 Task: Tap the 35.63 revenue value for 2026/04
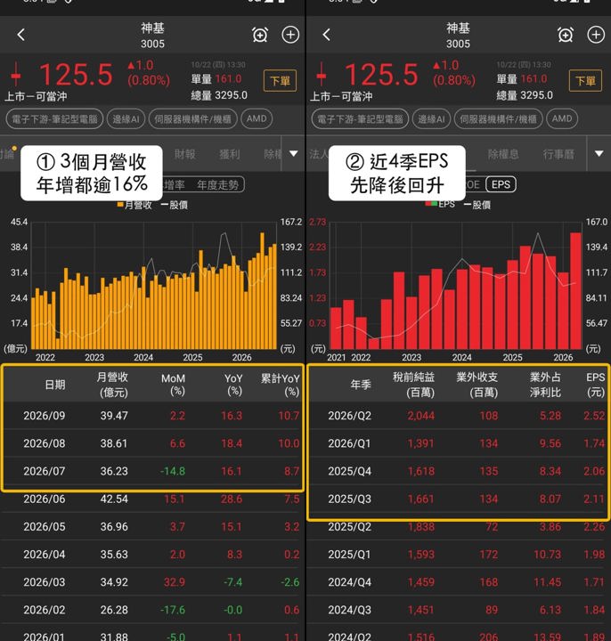pos(114,555)
